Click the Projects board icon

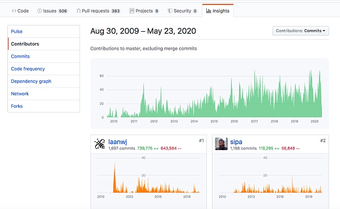[x=131, y=11]
